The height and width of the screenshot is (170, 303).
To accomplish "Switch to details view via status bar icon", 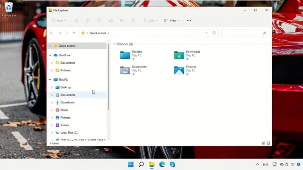I will [x=263, y=143].
